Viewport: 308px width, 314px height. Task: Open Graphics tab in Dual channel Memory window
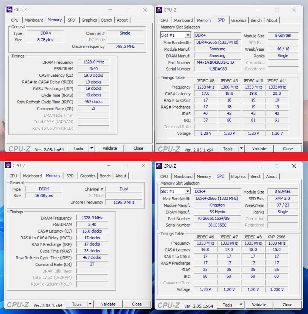tap(88, 176)
